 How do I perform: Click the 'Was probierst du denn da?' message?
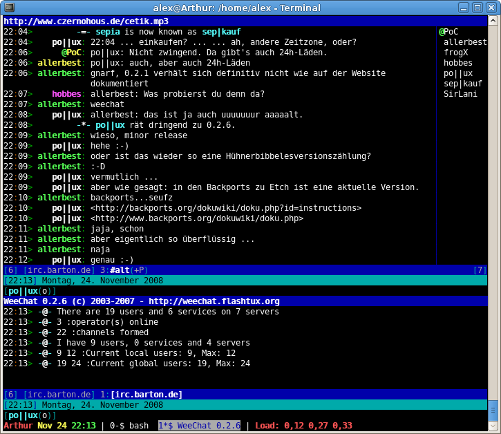(x=204, y=94)
